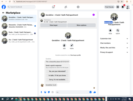The image size is (133, 101).
Task: Open the Home feed icon
Action: (53, 7)
